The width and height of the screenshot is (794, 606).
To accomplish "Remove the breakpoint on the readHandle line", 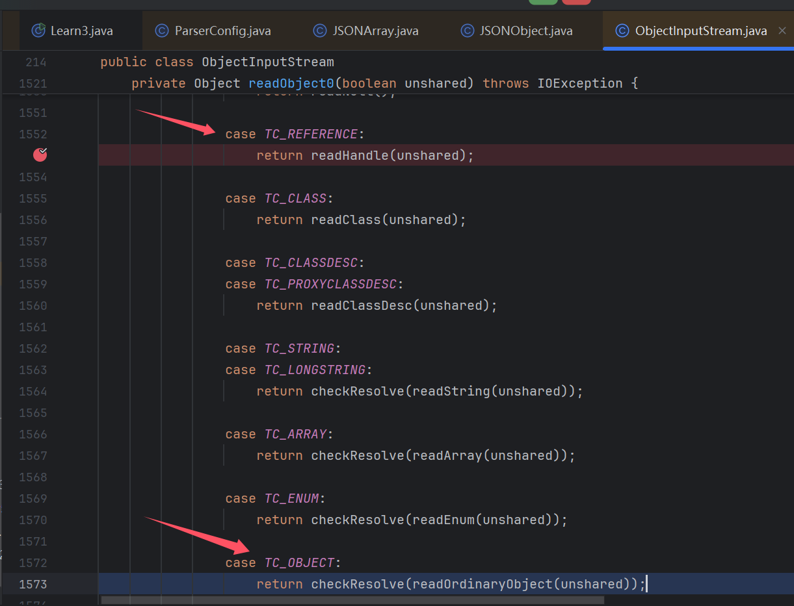I will [x=40, y=155].
